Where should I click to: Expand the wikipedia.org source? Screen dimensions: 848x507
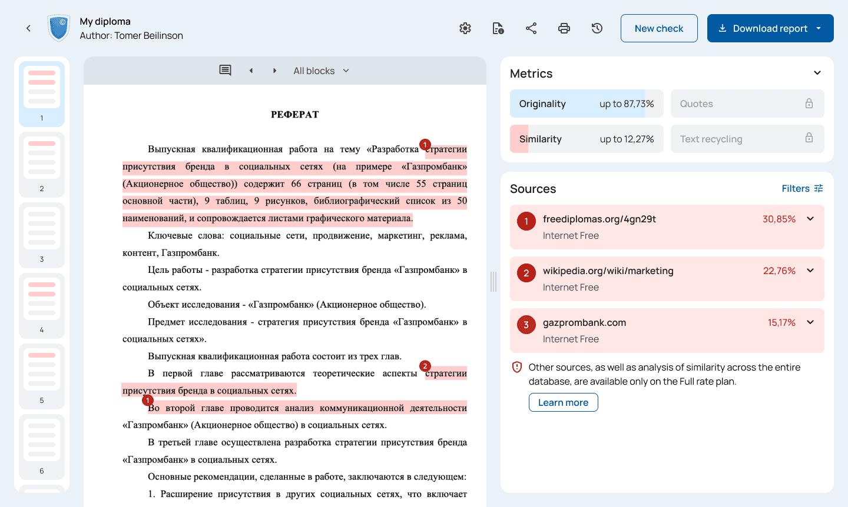(x=810, y=271)
